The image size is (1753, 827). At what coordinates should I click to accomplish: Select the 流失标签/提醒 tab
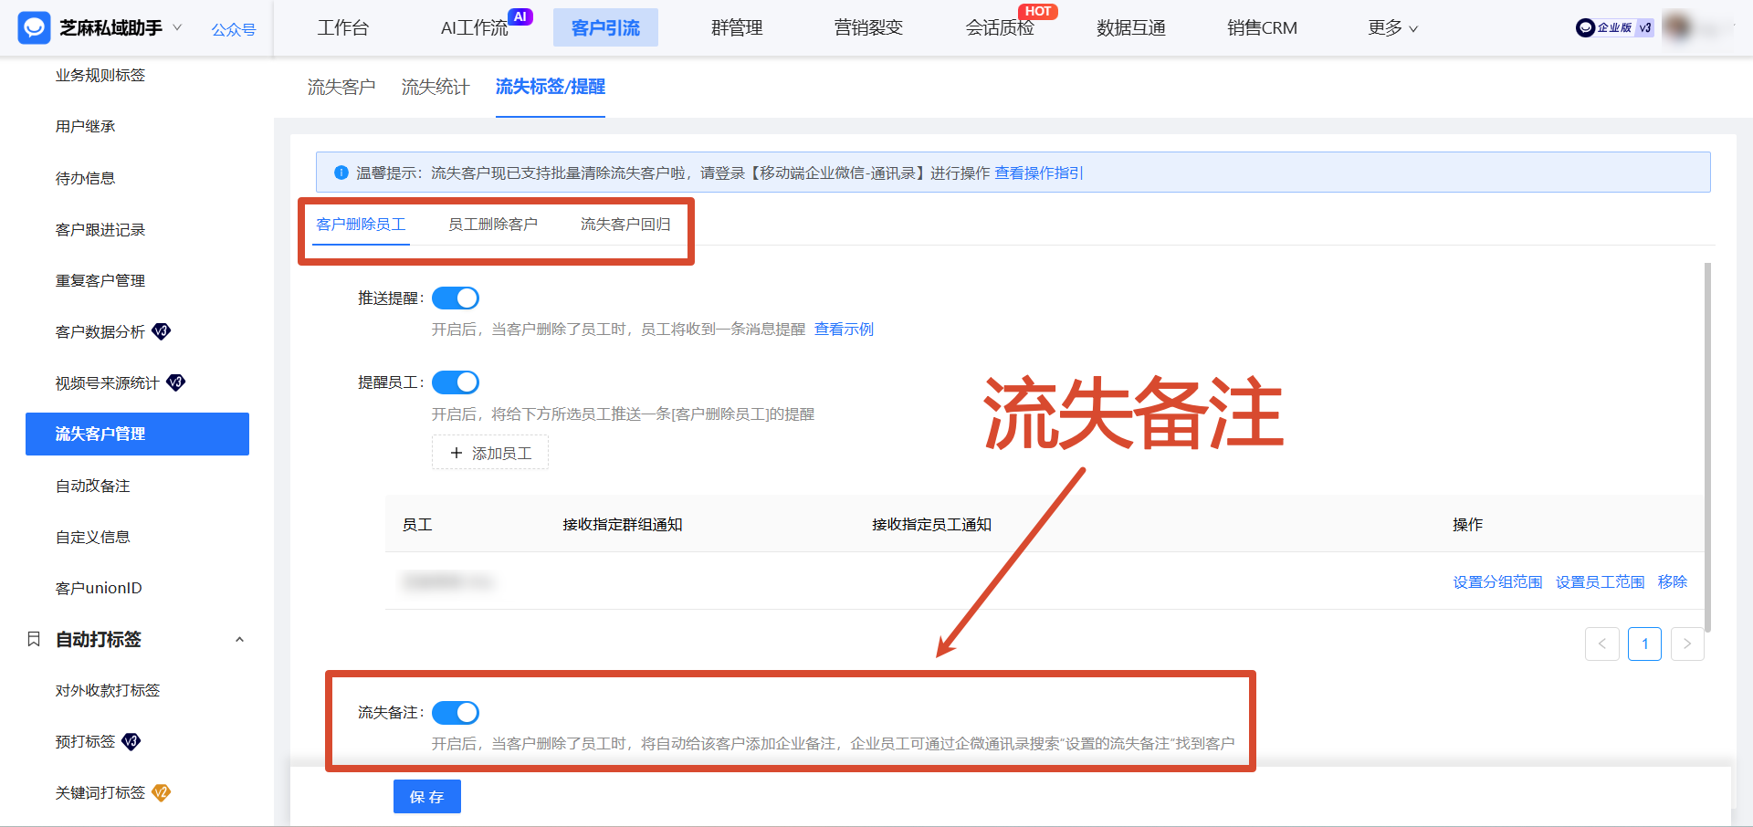(x=551, y=87)
